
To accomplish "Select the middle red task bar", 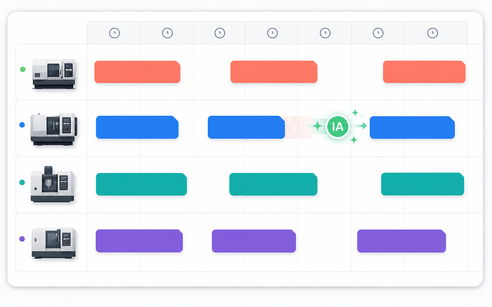I will tap(274, 72).
